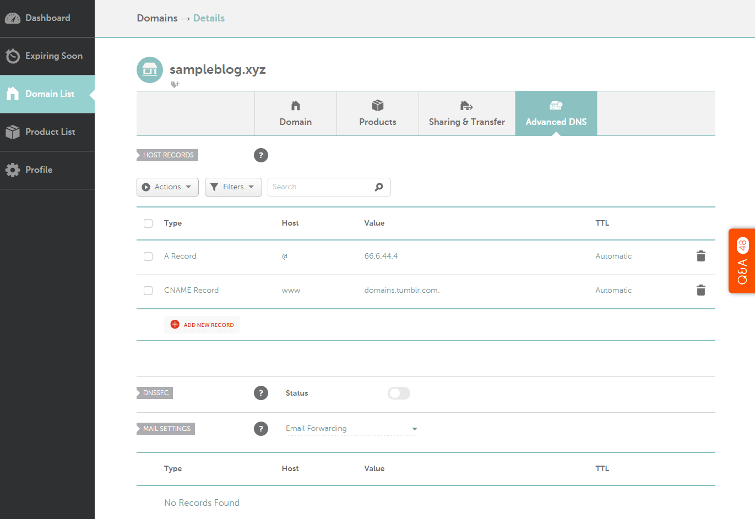
Task: Delete the A Record with trash icon
Action: [701, 256]
